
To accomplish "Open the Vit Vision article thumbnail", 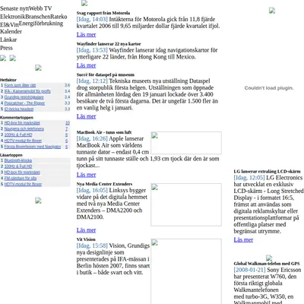I will [186, 271].
